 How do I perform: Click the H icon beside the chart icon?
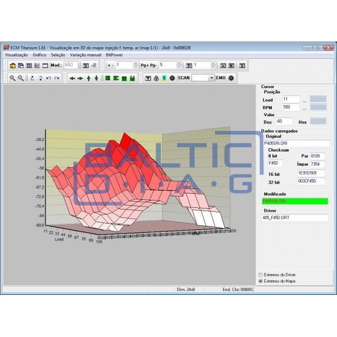coord(29,65)
